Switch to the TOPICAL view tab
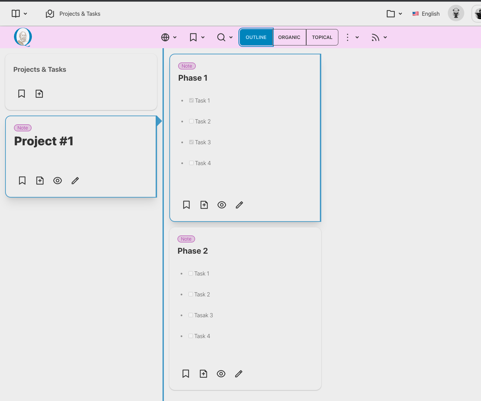Image resolution: width=481 pixels, height=401 pixels. pos(322,37)
